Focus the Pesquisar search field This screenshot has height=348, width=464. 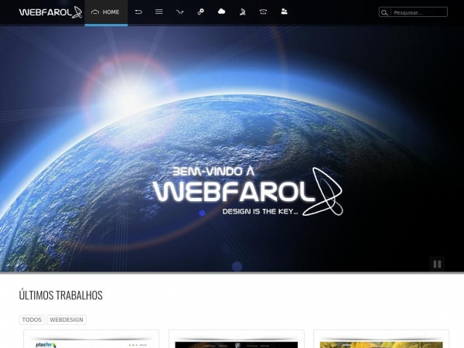[413, 12]
